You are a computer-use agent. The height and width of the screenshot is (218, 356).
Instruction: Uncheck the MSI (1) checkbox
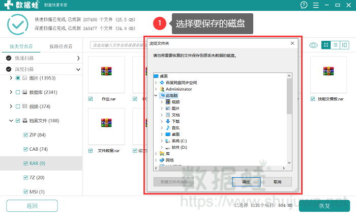pos(25,192)
